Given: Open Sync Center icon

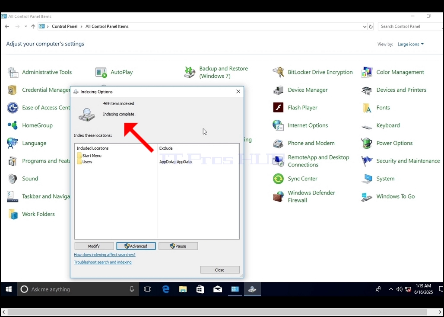Looking at the screenshot, I should coord(278,179).
